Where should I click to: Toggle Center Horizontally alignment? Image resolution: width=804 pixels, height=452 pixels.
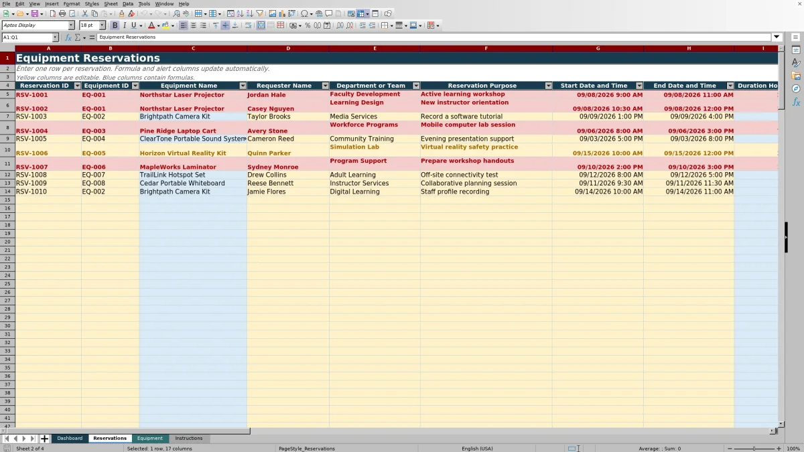[x=193, y=25]
